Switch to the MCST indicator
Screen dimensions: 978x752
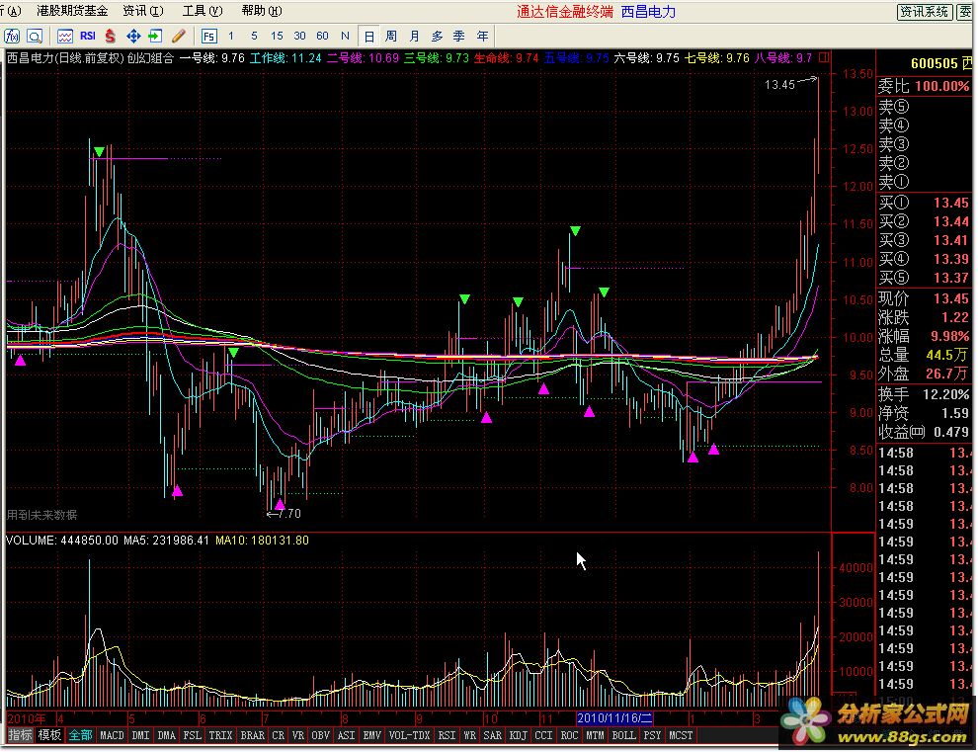[x=681, y=735]
